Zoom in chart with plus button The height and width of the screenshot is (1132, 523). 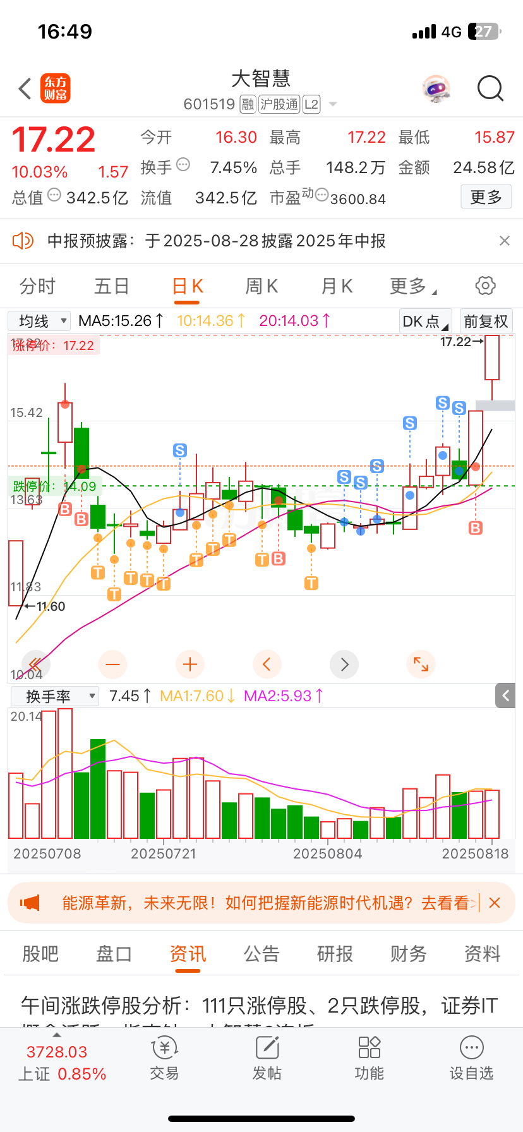tap(190, 665)
